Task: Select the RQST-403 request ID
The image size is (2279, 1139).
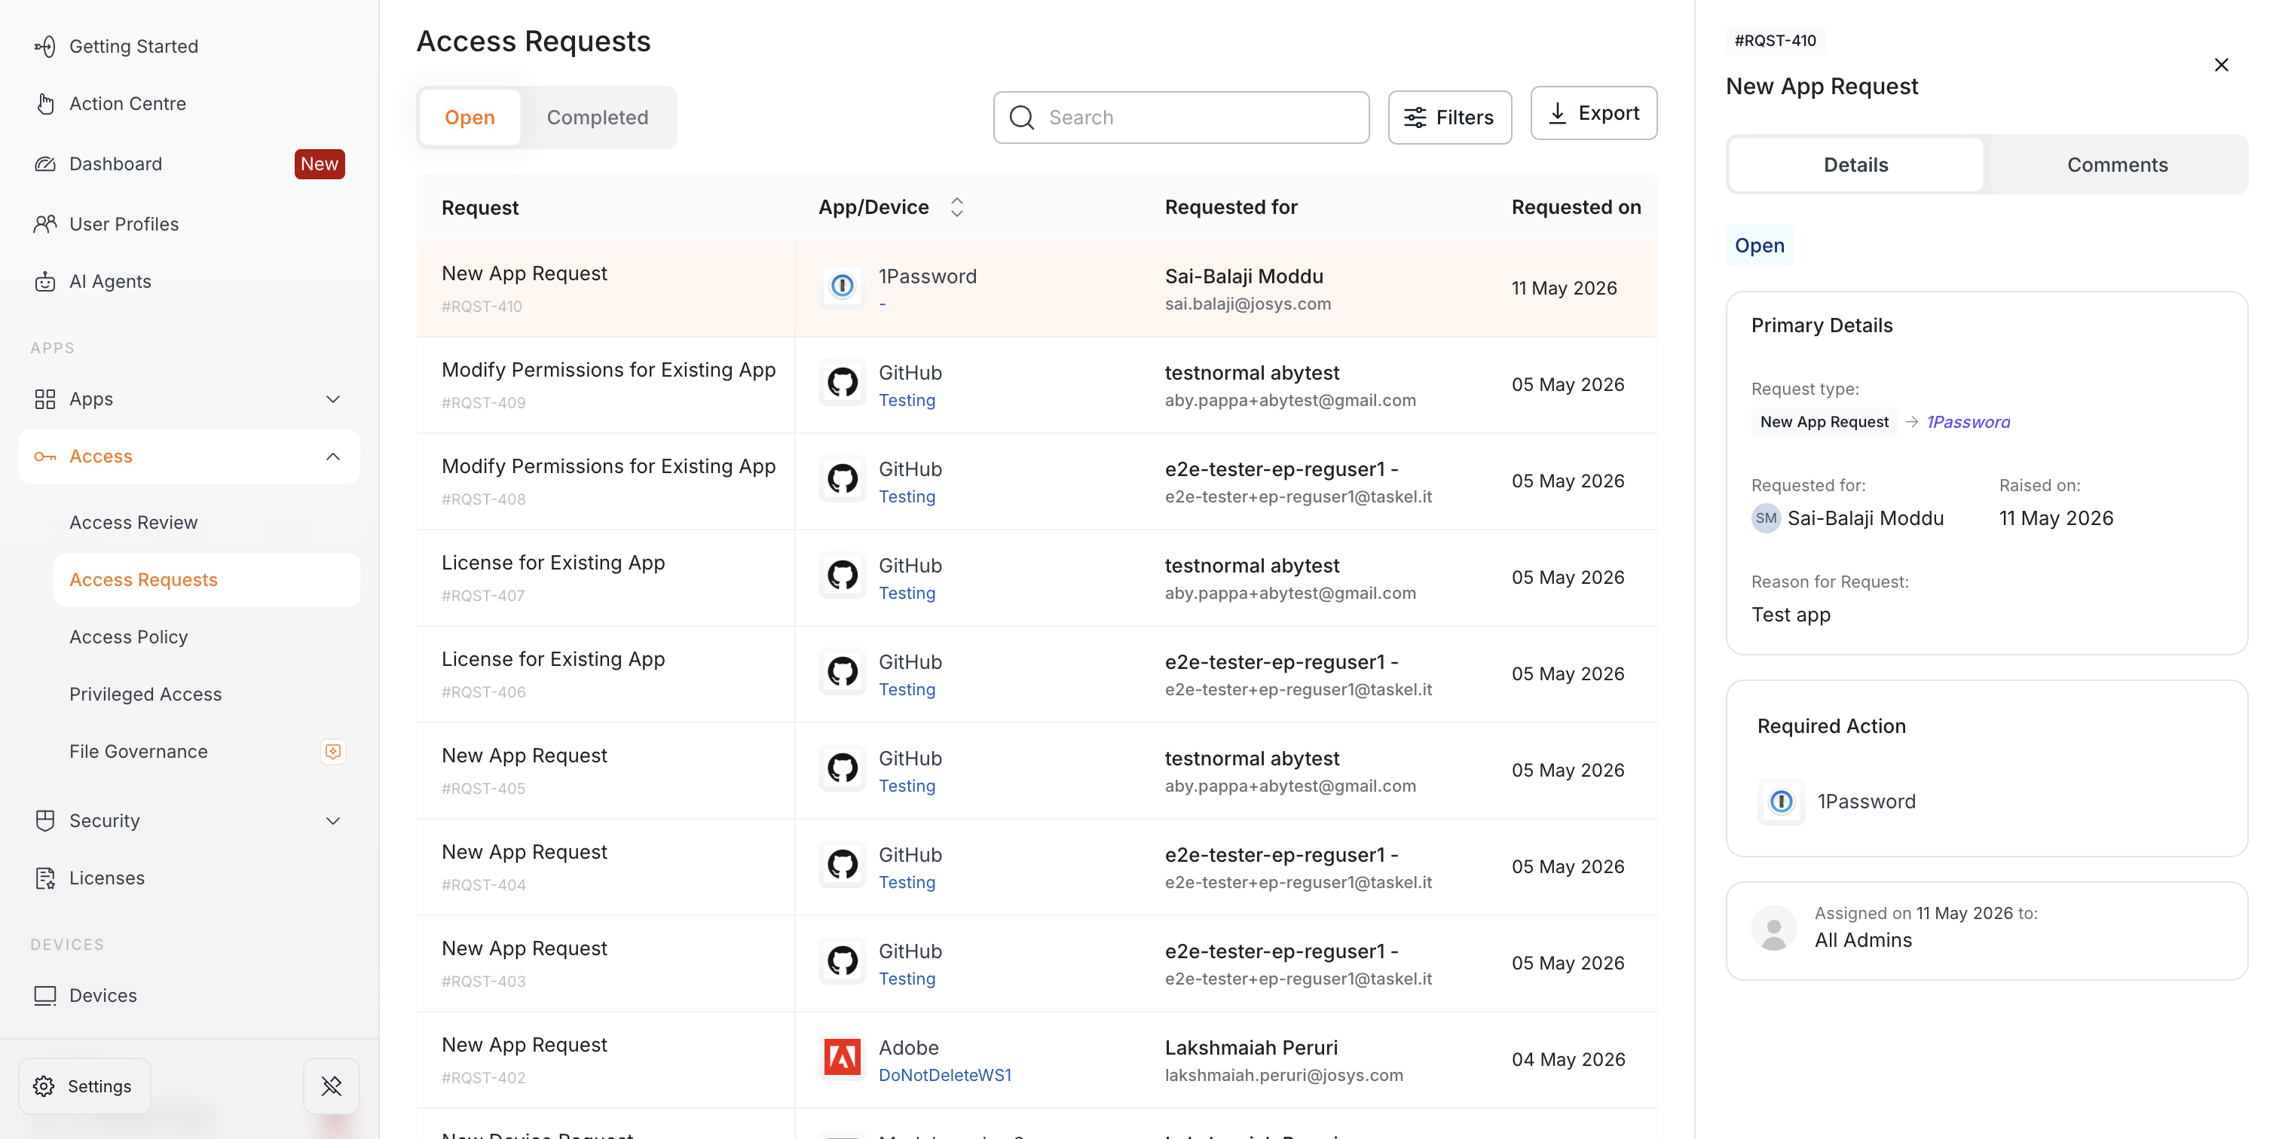Action: [x=483, y=981]
